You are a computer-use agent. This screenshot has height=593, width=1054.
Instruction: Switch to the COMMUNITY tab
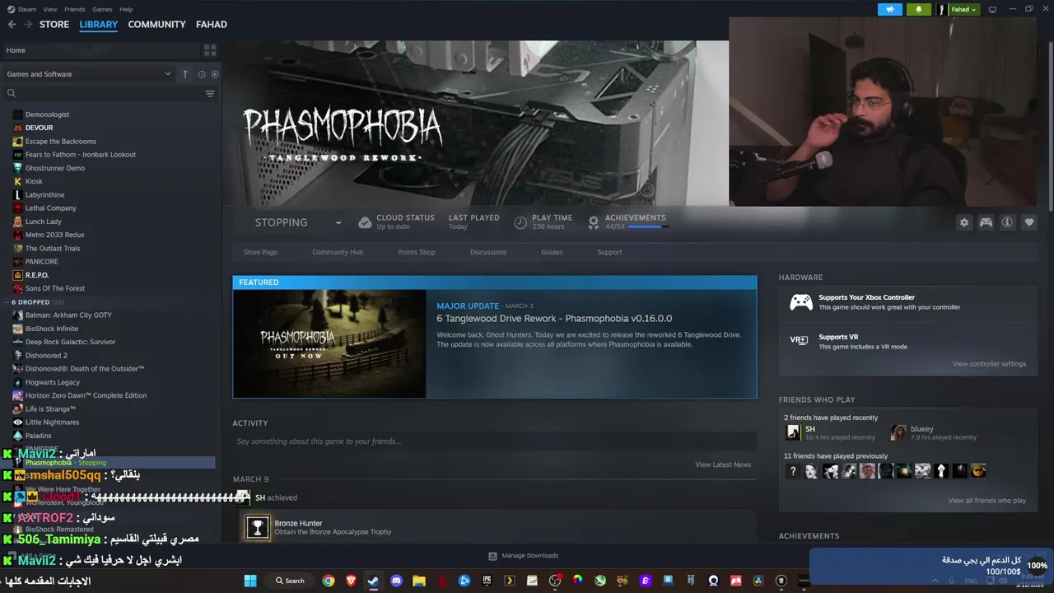[x=156, y=25]
